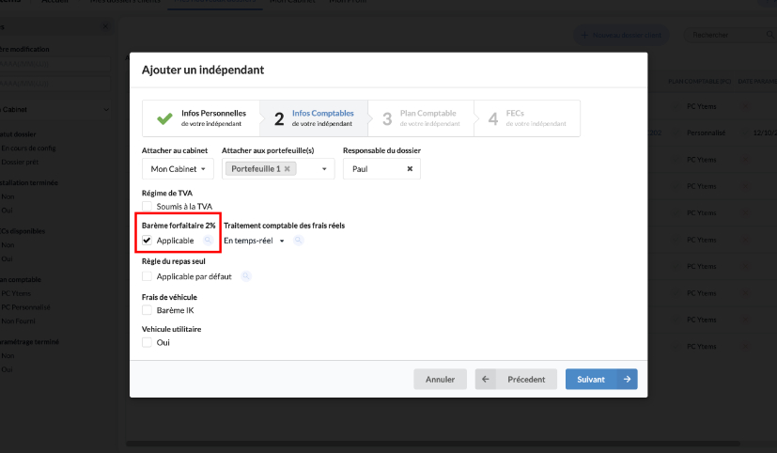777x453 pixels.
Task: Check Oui under Vehicule utilitaire
Action: click(x=147, y=343)
